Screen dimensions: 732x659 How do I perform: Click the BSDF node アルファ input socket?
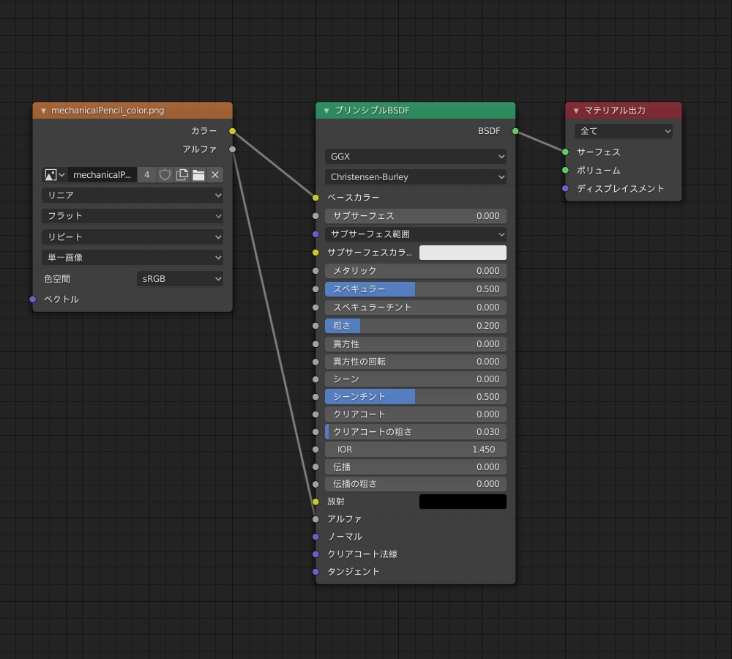pos(315,519)
